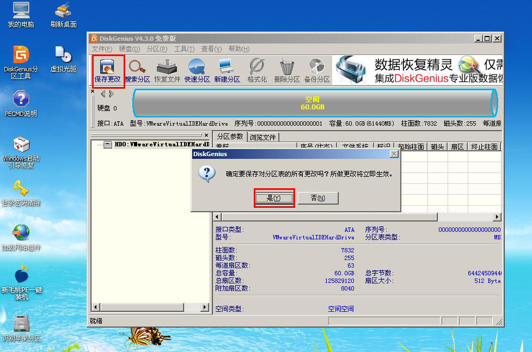
Task: Open the 帮助(H) menu
Action: pyautogui.click(x=239, y=49)
